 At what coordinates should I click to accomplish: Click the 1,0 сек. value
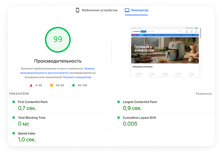(x=27, y=140)
